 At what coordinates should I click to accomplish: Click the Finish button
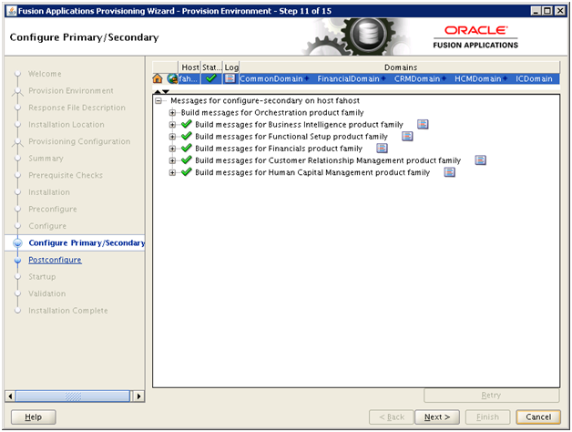coord(487,417)
